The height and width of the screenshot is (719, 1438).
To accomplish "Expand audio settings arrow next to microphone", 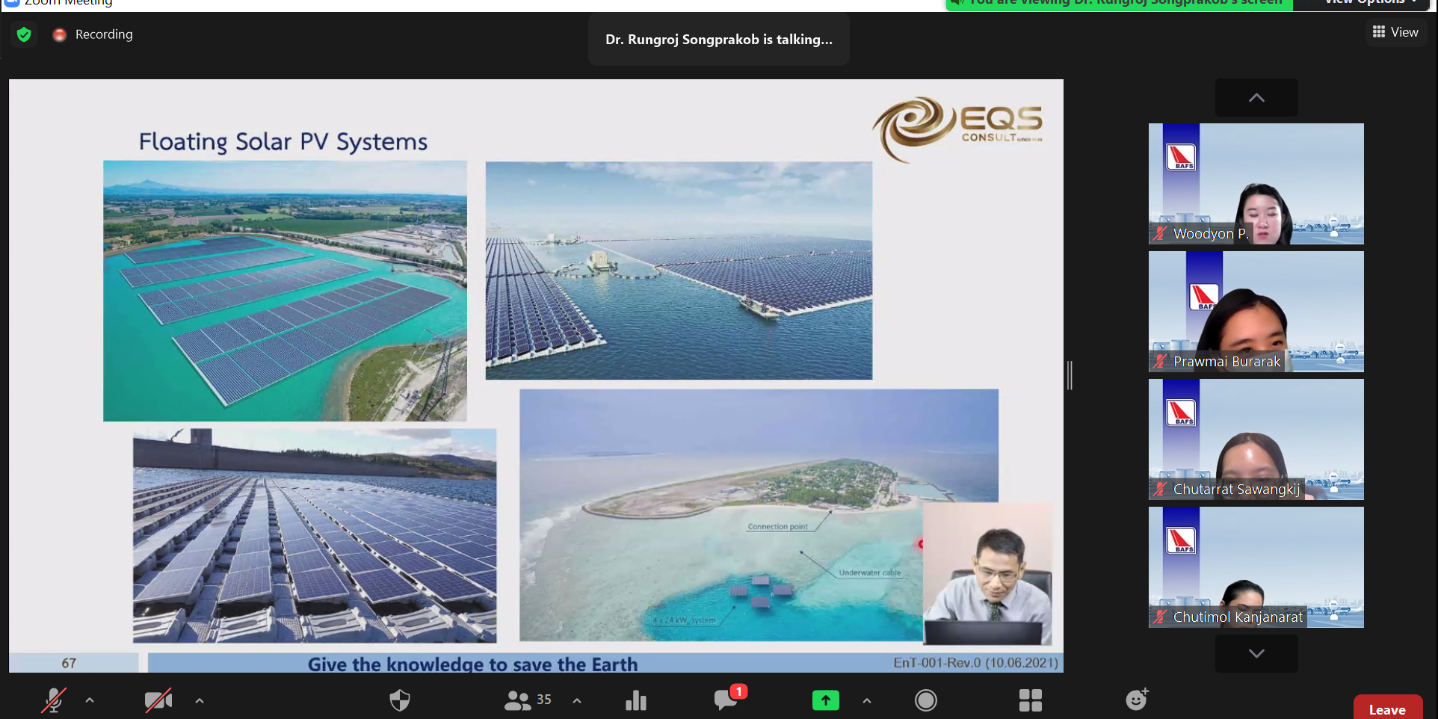I will click(x=90, y=700).
